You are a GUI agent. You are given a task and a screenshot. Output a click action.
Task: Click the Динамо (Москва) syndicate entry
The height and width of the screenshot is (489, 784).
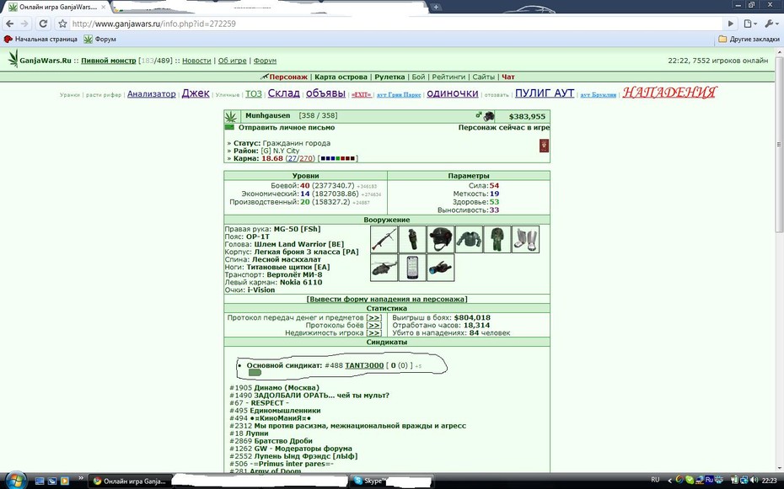pyautogui.click(x=287, y=388)
